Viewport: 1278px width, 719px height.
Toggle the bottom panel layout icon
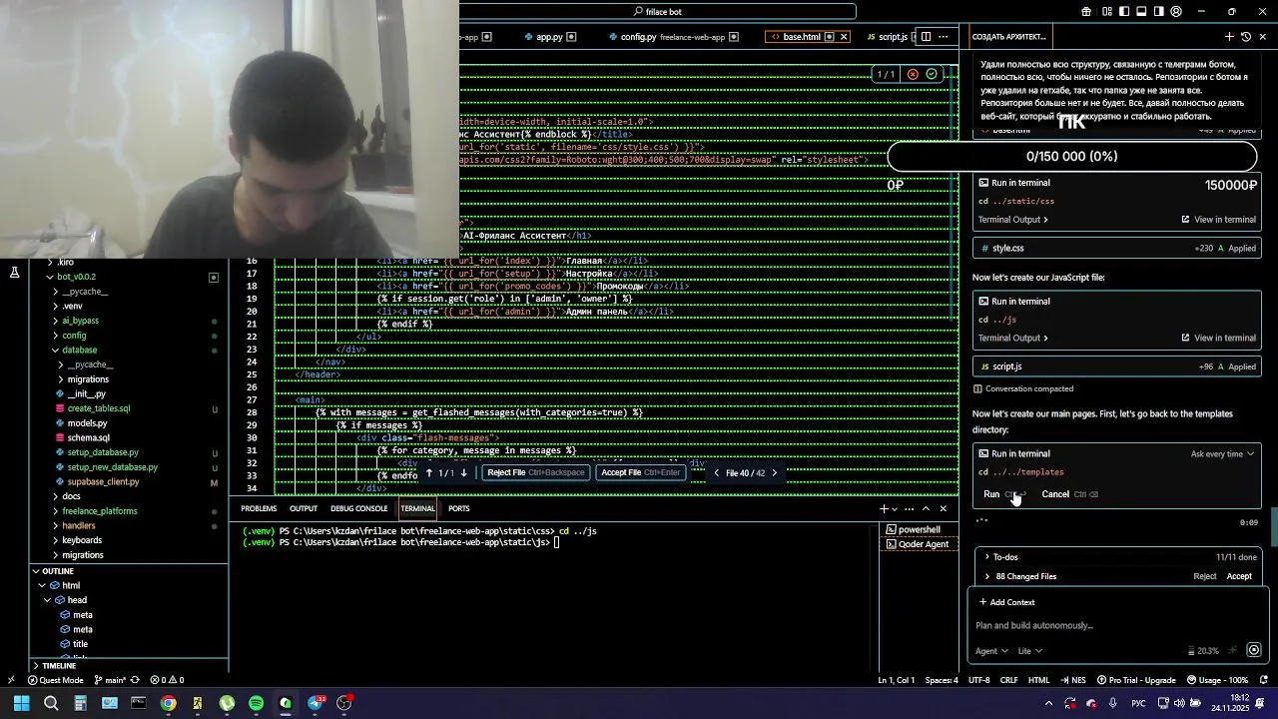1141,12
